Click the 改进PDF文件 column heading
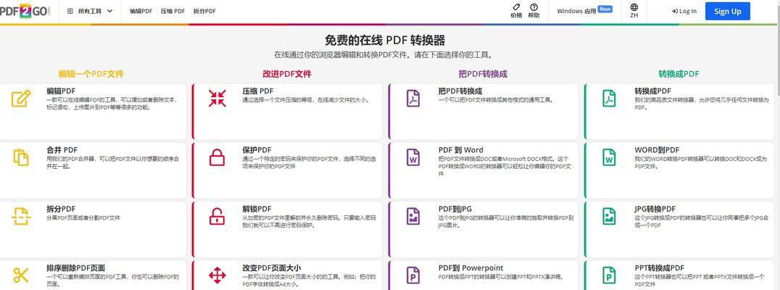Screen dimensions: 780x290 (287, 74)
